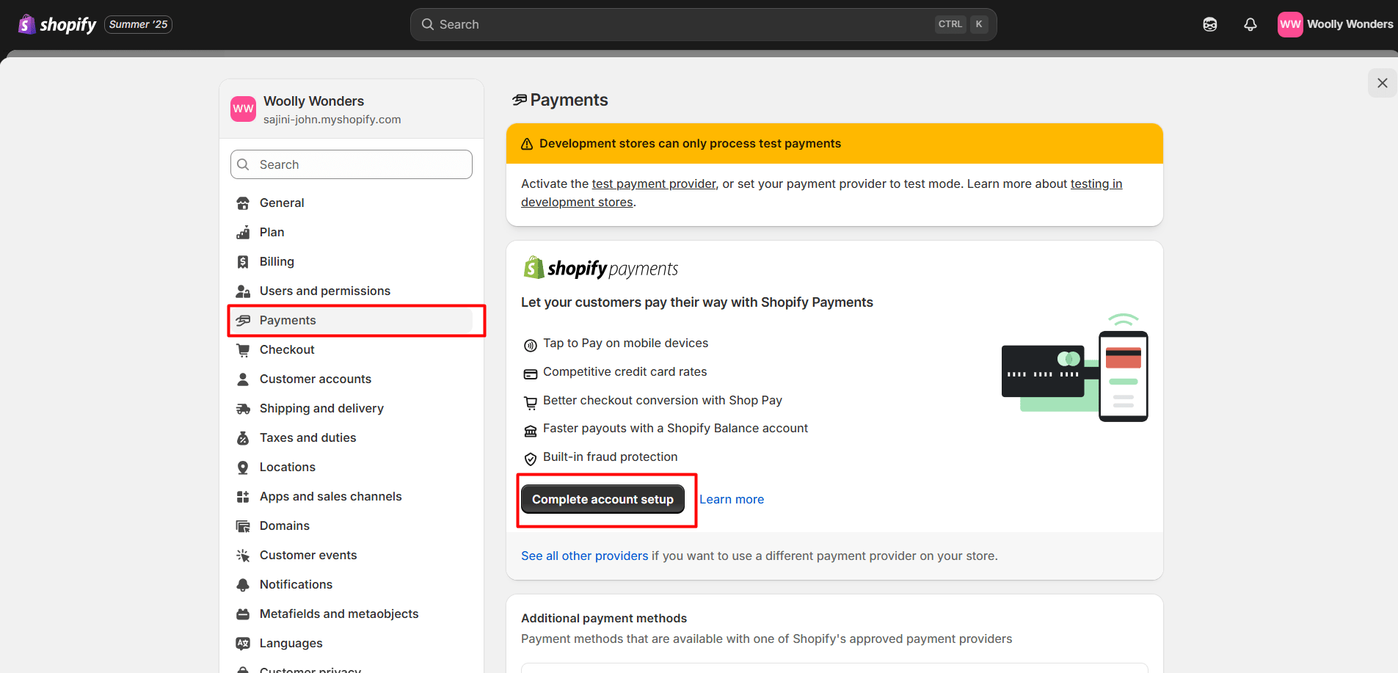Open the Summer '25 edition badge
The image size is (1398, 673).
139,24
